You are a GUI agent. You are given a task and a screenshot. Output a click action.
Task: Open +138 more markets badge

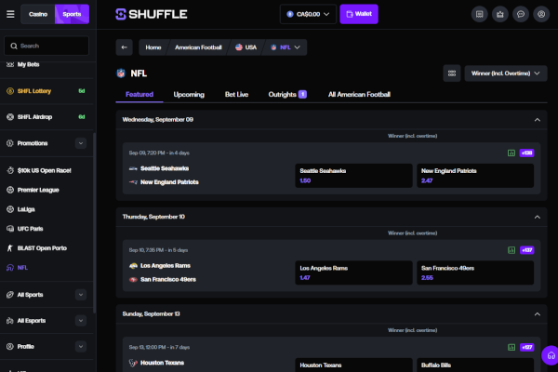(526, 153)
